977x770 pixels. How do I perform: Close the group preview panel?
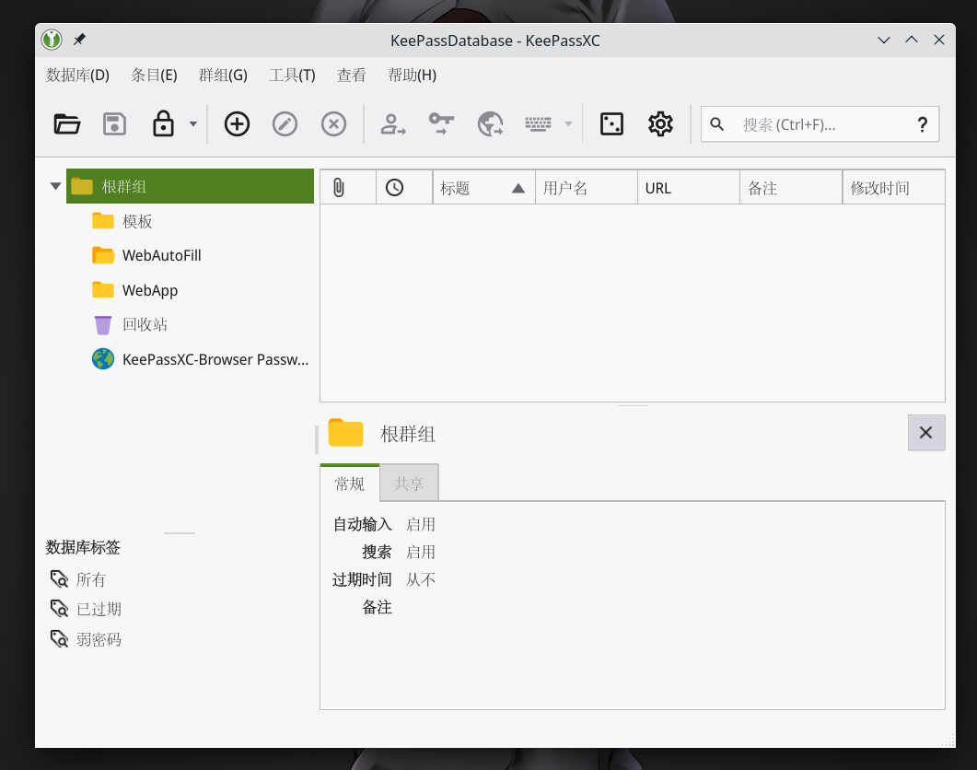point(926,433)
